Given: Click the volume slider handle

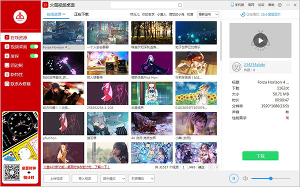Looking at the screenshot, I should pyautogui.click(x=270, y=178).
